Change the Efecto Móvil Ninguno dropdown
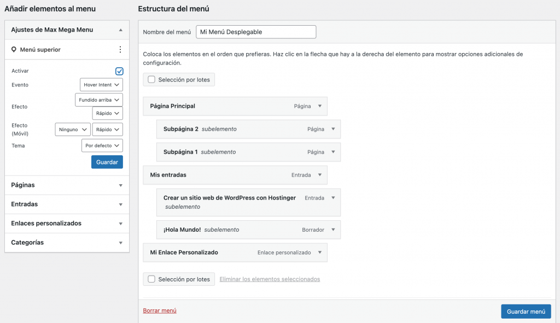Viewport: 560px width, 323px height. coord(73,130)
